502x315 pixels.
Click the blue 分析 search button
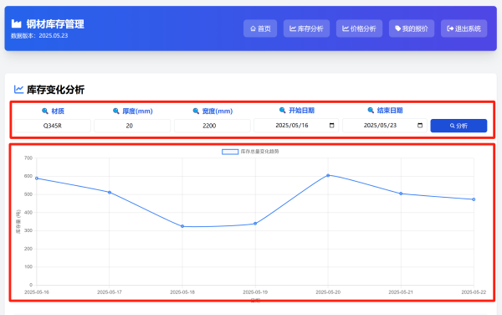458,126
